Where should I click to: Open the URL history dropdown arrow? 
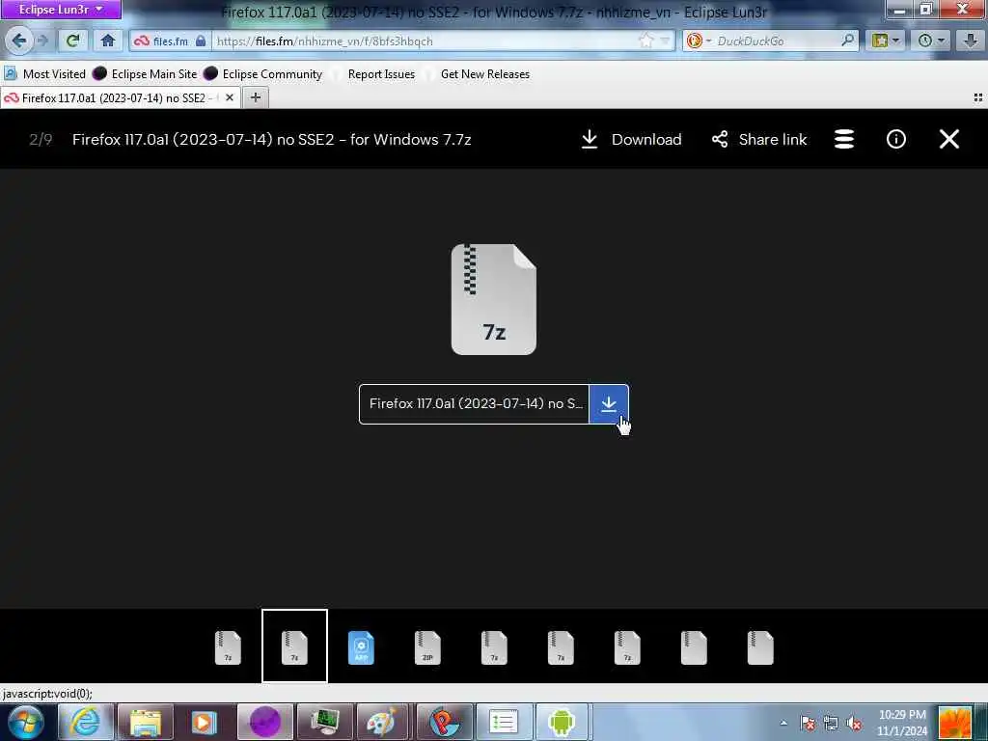click(665, 41)
